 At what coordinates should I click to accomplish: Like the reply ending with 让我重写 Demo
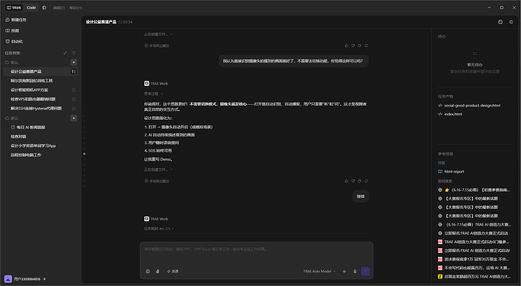(x=347, y=181)
